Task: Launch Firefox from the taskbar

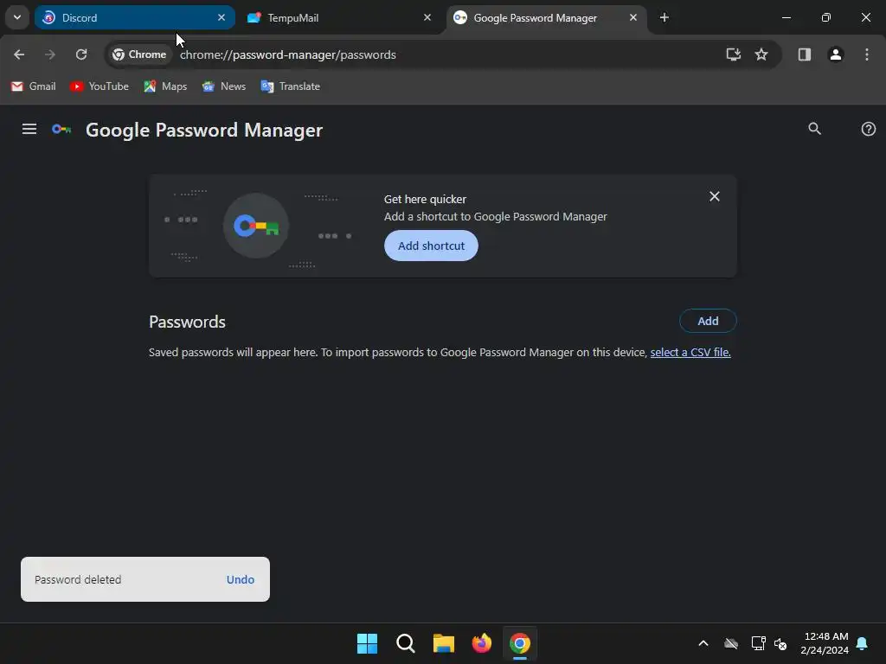Action: click(481, 643)
